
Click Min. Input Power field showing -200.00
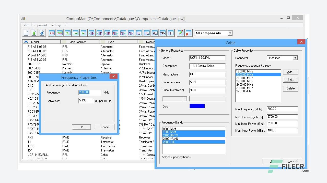point(282,124)
